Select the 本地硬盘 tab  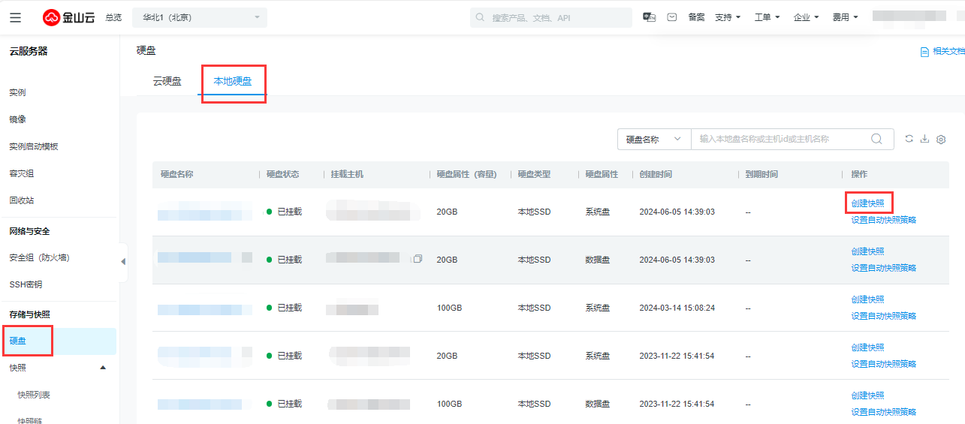(x=233, y=81)
